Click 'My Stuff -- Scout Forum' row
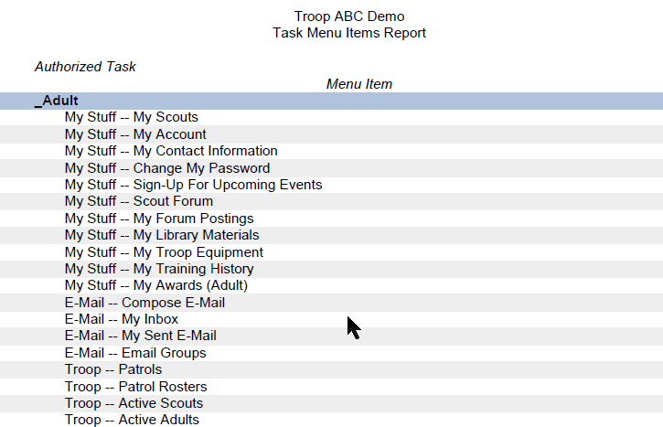This screenshot has width=663, height=427. 331,201
